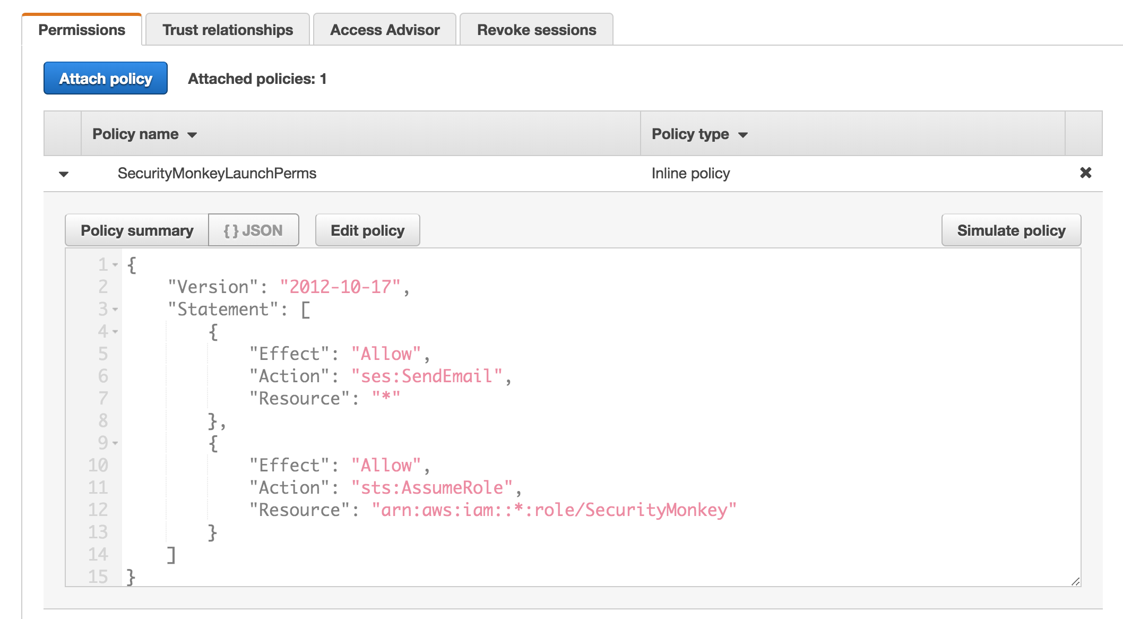
Task: Go to Revoke sessions tab
Action: (537, 30)
